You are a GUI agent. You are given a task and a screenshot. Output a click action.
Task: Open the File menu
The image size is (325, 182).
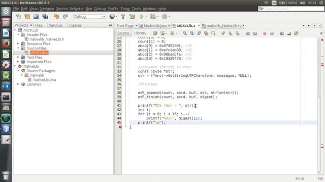(16, 9)
